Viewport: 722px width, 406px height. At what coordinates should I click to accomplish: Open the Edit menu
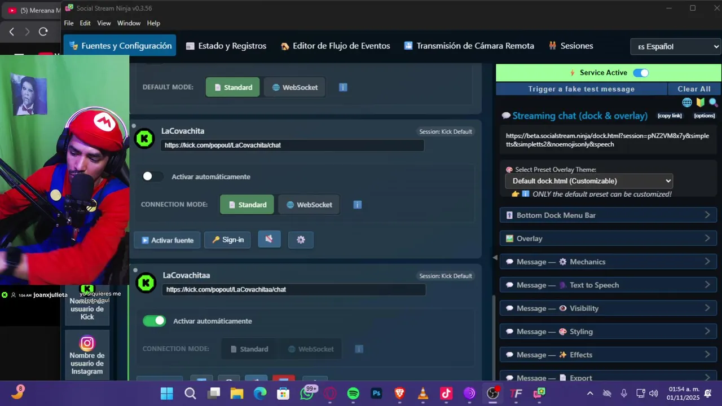pyautogui.click(x=85, y=23)
